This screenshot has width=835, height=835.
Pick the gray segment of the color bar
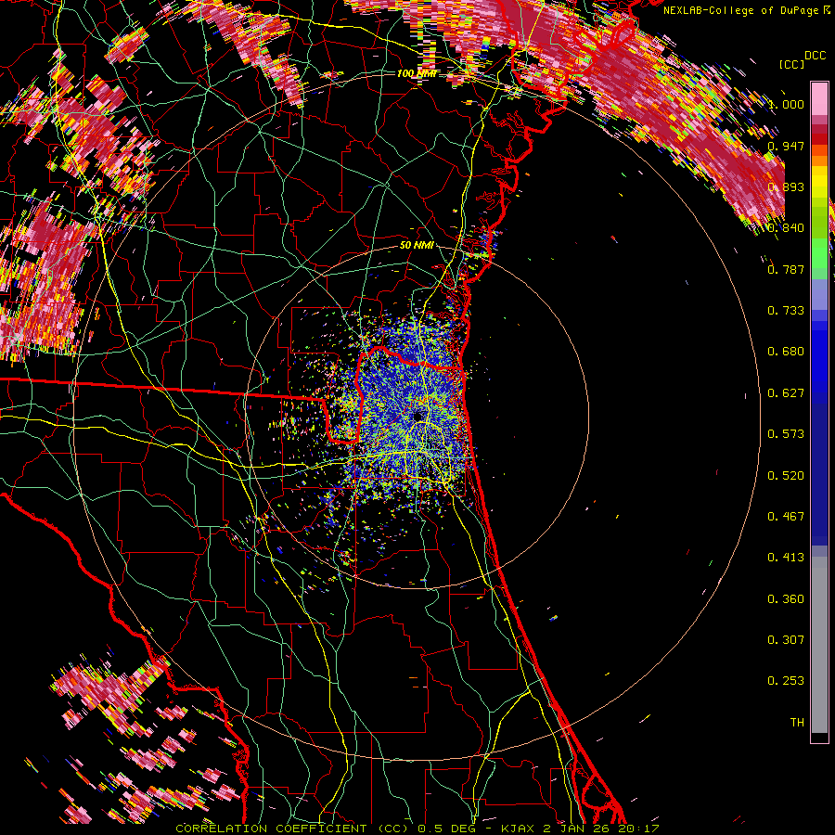[819, 645]
